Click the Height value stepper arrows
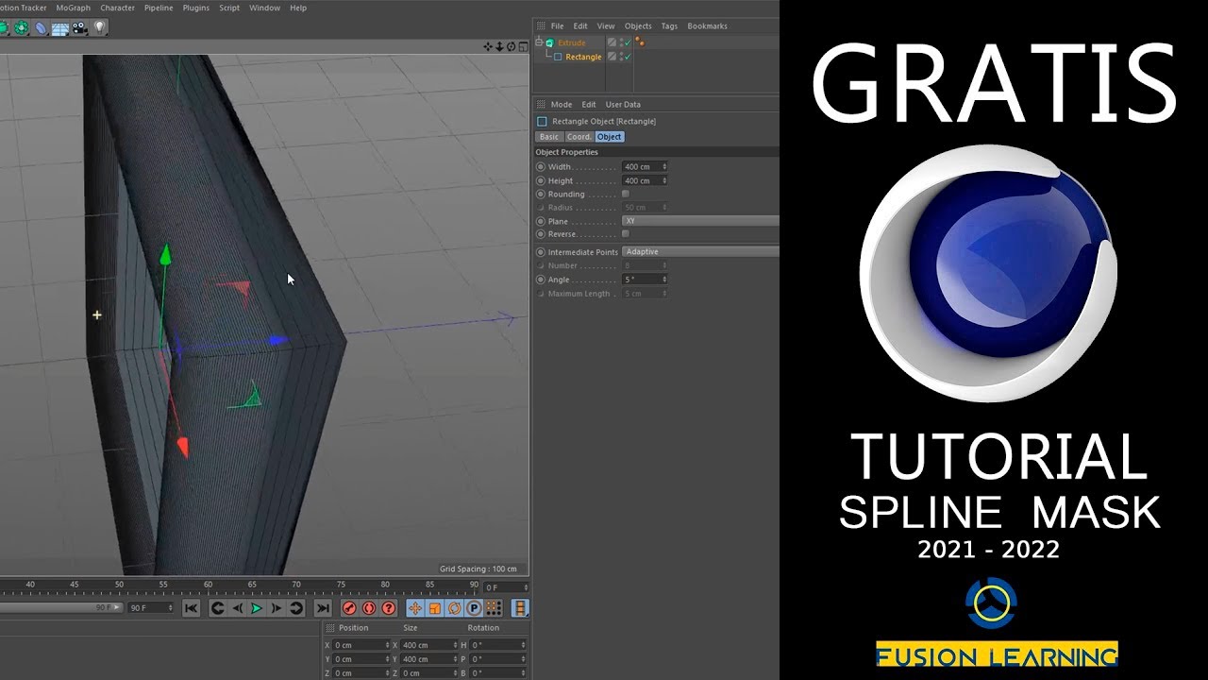The width and height of the screenshot is (1208, 680). coord(664,180)
